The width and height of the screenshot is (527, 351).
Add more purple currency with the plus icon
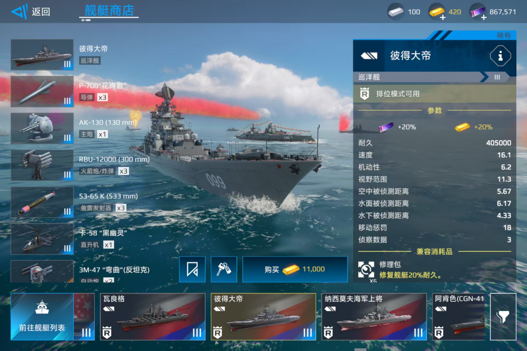(484, 18)
